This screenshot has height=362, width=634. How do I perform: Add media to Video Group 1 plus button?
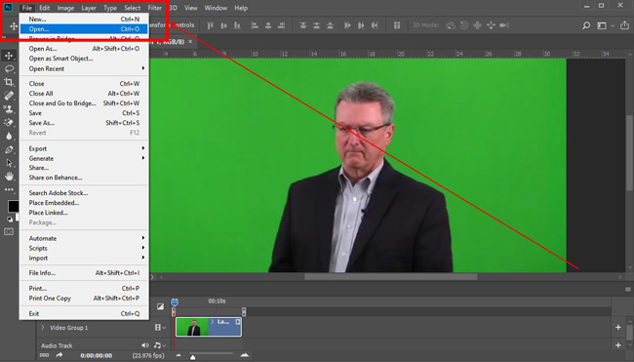(617, 327)
